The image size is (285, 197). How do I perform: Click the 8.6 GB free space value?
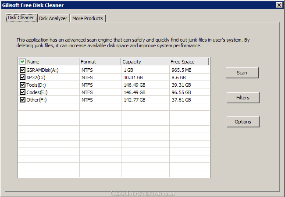(x=178, y=77)
